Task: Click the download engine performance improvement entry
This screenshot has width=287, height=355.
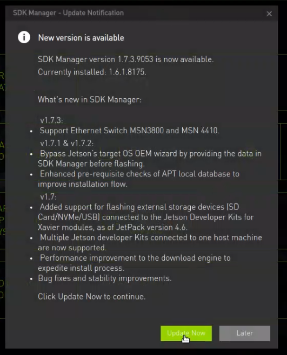Action: click(134, 263)
